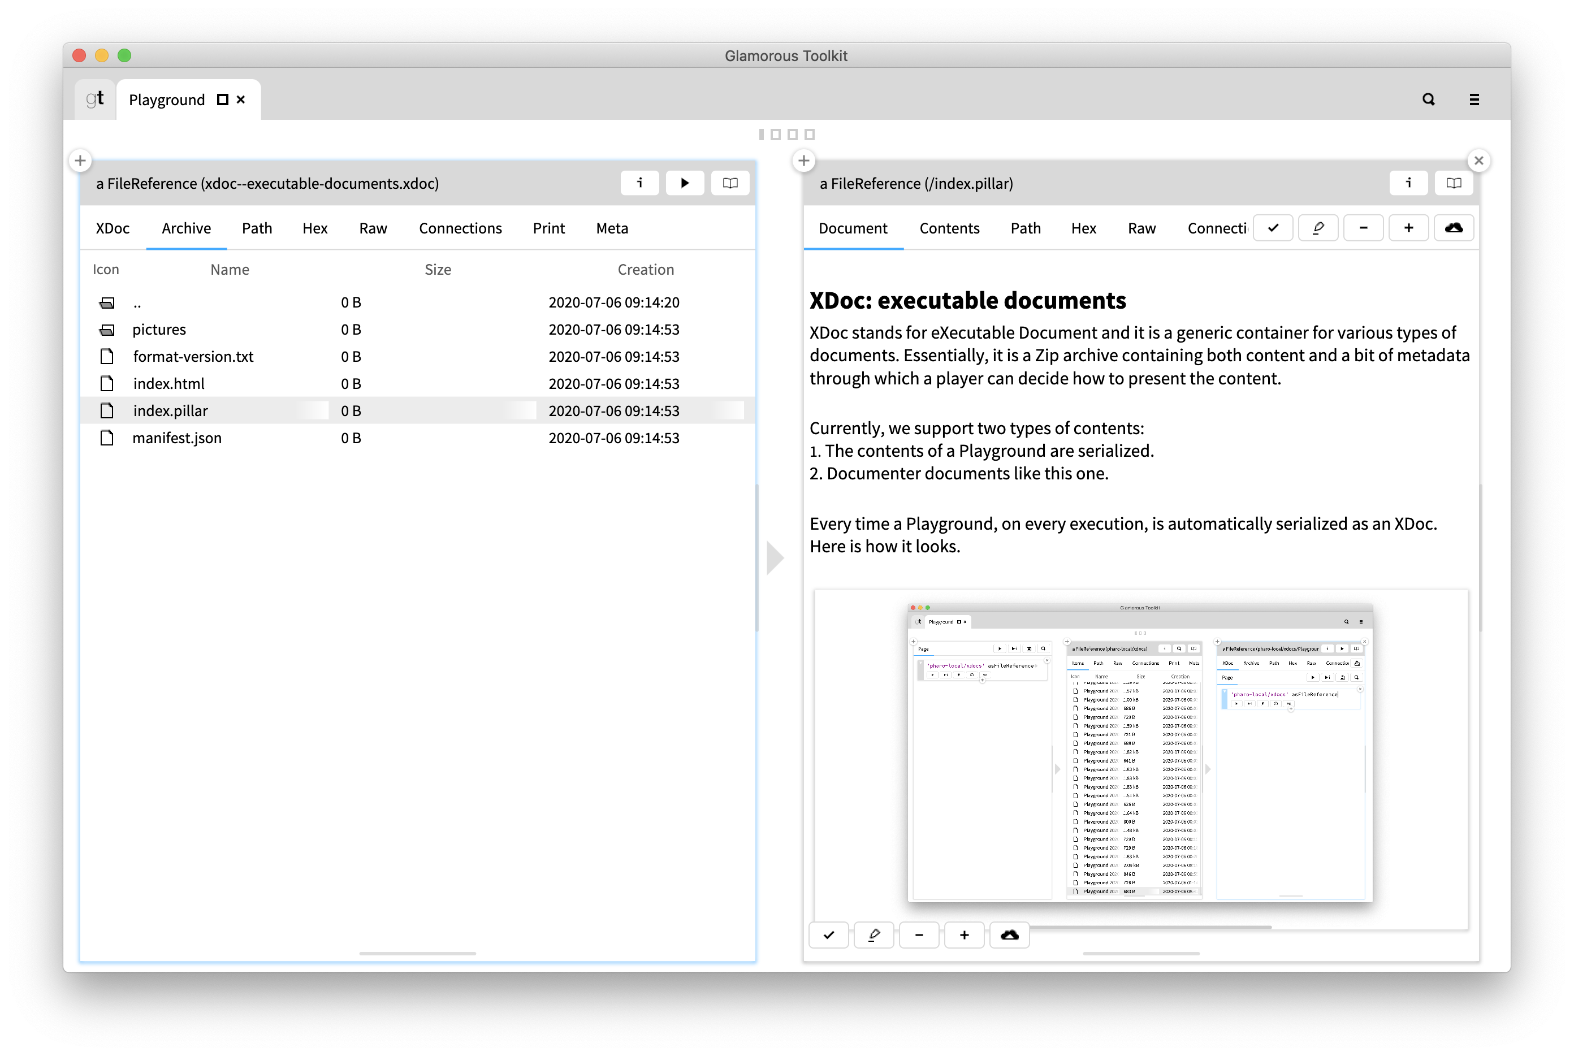Click the bottom checkmark button below the document
Image resolution: width=1574 pixels, height=1056 pixels.
point(828,935)
